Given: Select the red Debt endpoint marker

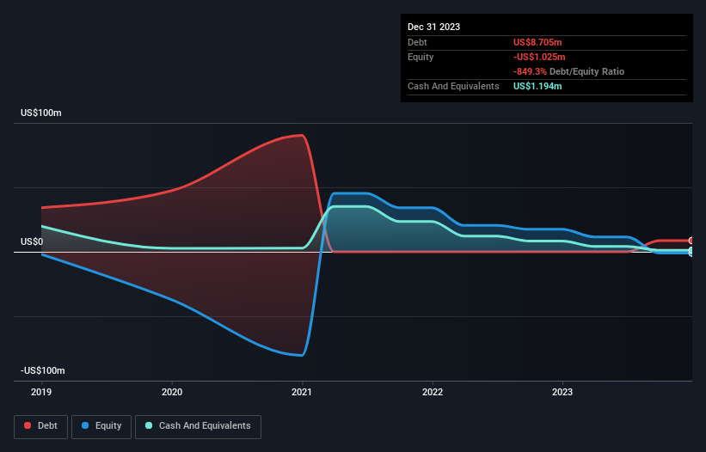Looking at the screenshot, I should click(x=691, y=241).
